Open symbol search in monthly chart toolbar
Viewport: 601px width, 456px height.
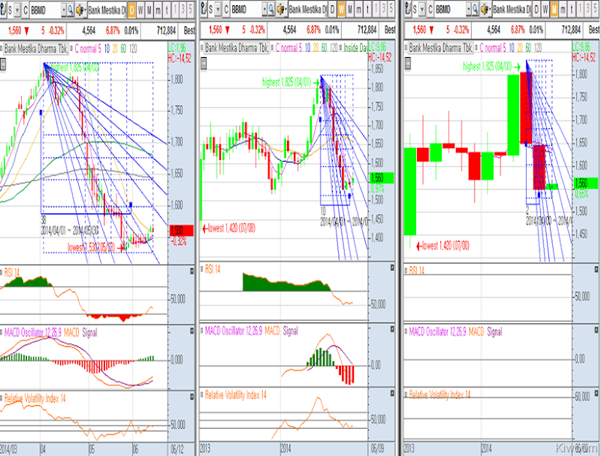click(x=475, y=10)
